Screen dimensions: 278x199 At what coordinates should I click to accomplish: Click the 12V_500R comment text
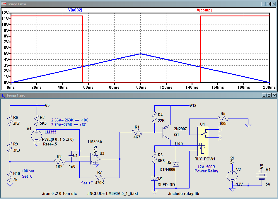pyautogui.click(x=206, y=167)
